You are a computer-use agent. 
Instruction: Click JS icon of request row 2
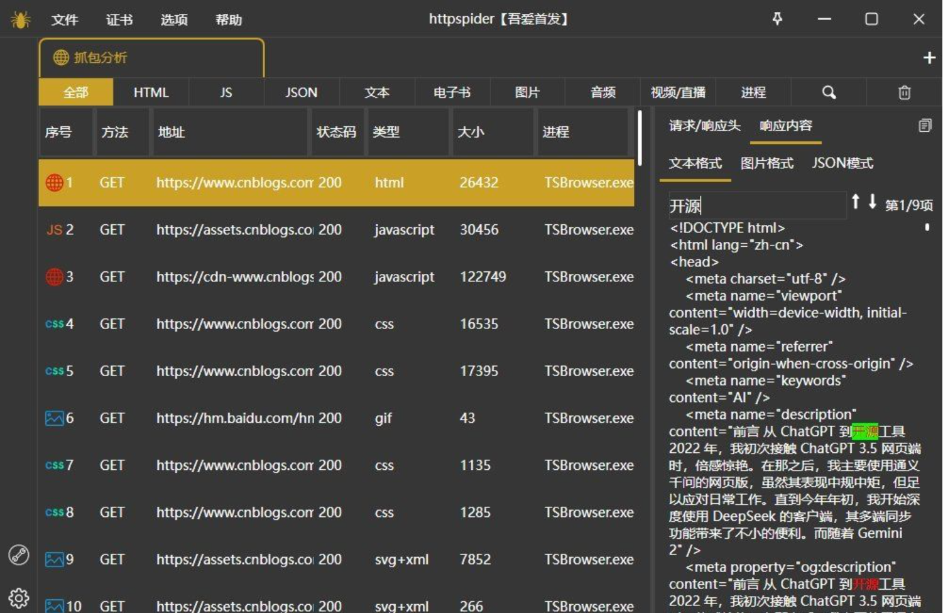coord(54,230)
